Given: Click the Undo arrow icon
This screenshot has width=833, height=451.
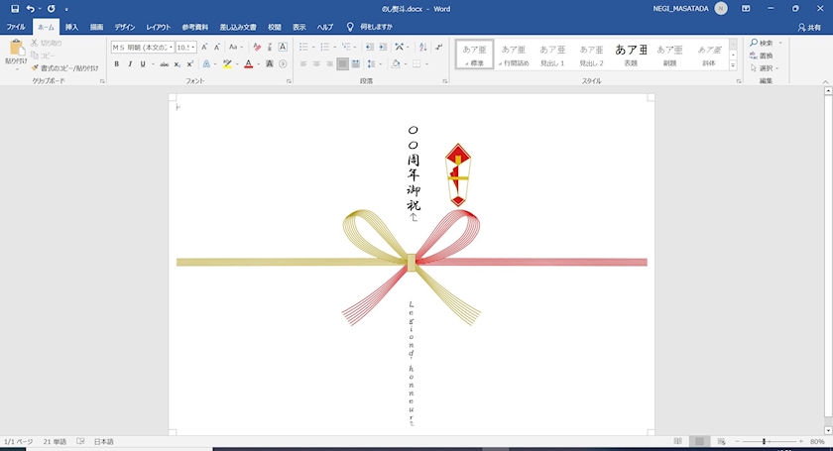Looking at the screenshot, I should tap(31, 8).
